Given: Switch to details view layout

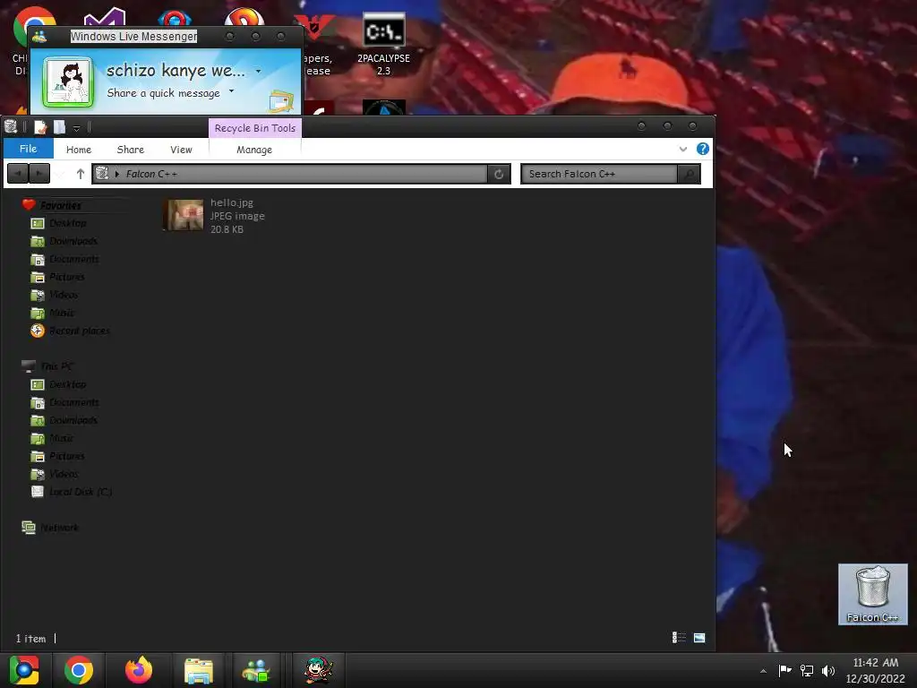Looking at the screenshot, I should click(x=679, y=638).
